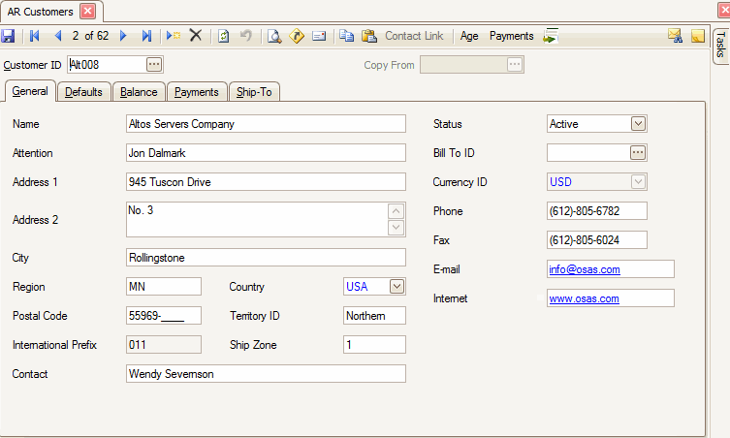Image resolution: width=730 pixels, height=438 pixels.
Task: Open the Customer ID lookup button
Action: 154,65
